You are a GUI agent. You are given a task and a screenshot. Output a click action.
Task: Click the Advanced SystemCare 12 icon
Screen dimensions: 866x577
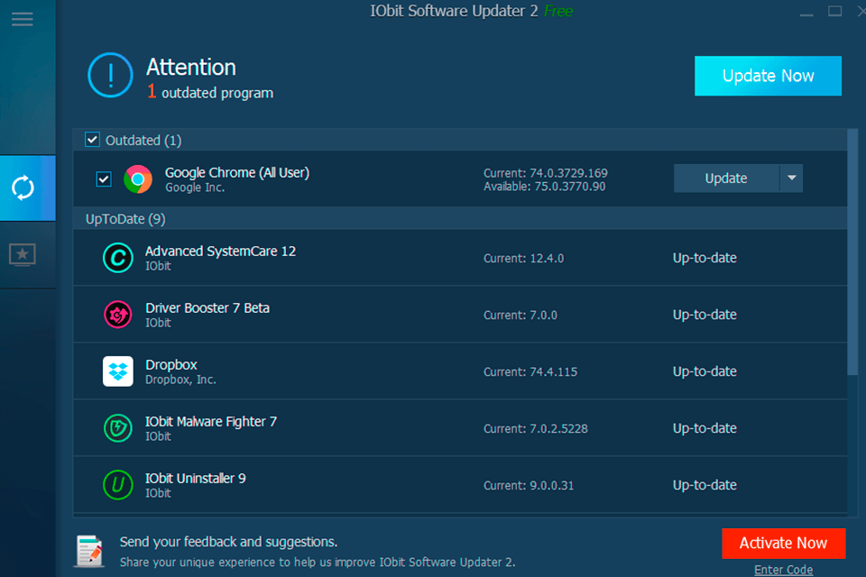[117, 258]
